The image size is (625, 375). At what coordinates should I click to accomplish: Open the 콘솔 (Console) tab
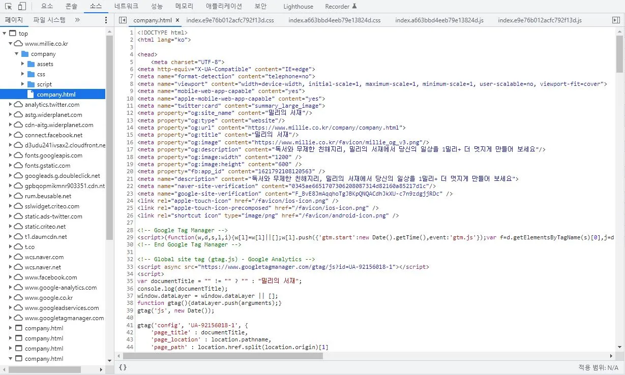(x=72, y=6)
